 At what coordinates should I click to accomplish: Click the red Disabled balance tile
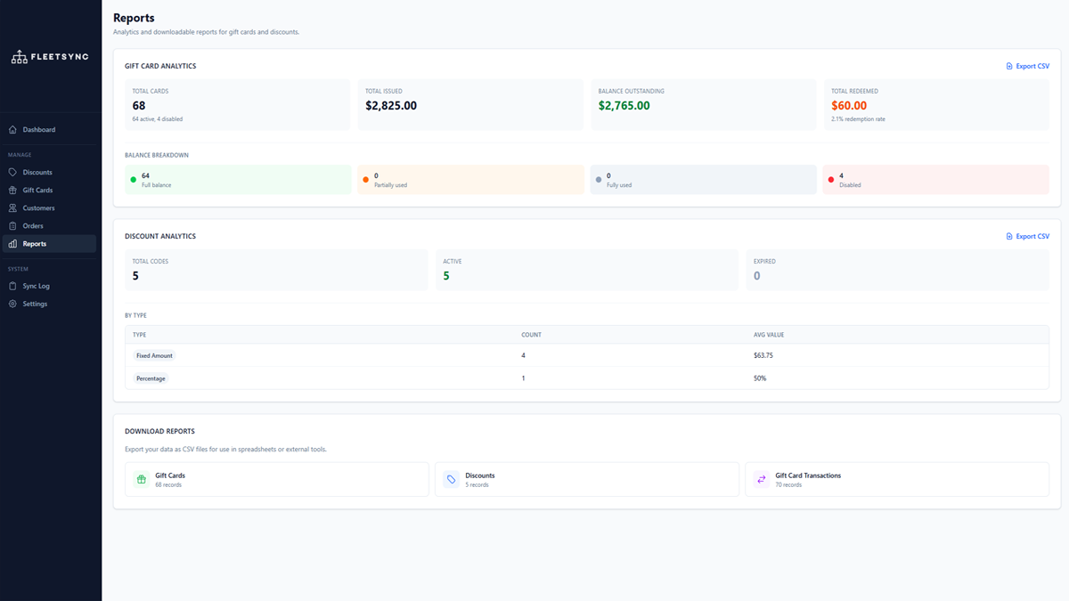point(935,180)
